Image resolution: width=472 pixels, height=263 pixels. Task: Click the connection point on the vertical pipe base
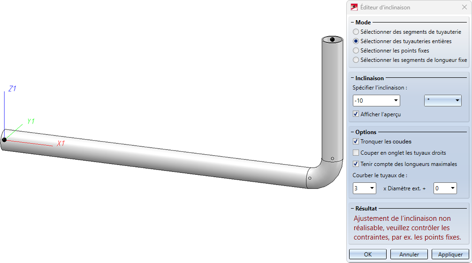coord(332,158)
